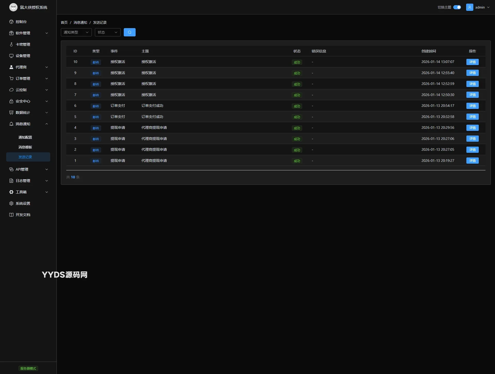Click the application logo avatar
The height and width of the screenshot is (374, 495).
(13, 7)
